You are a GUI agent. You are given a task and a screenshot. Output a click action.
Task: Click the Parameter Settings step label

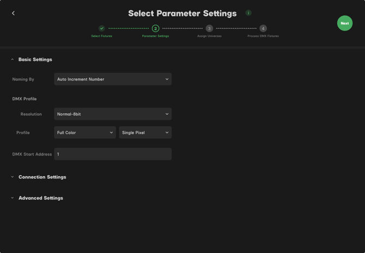click(155, 36)
